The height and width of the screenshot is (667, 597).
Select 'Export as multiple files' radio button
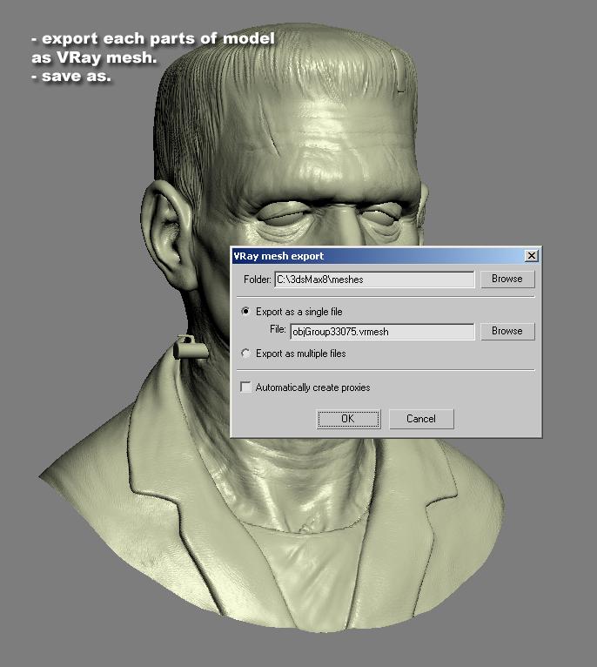(245, 353)
